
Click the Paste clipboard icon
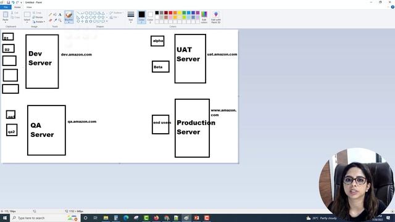click(6, 15)
